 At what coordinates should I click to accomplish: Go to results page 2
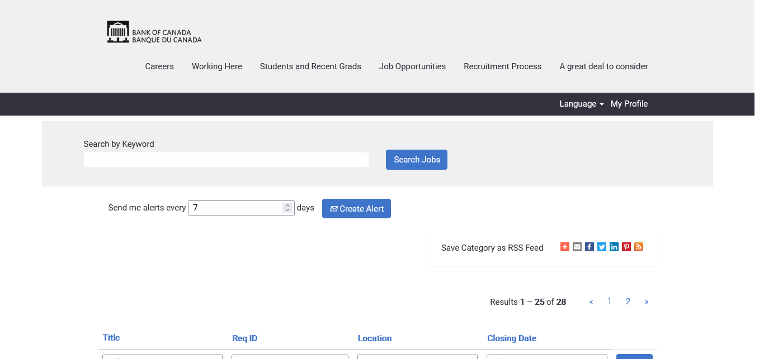pos(628,301)
